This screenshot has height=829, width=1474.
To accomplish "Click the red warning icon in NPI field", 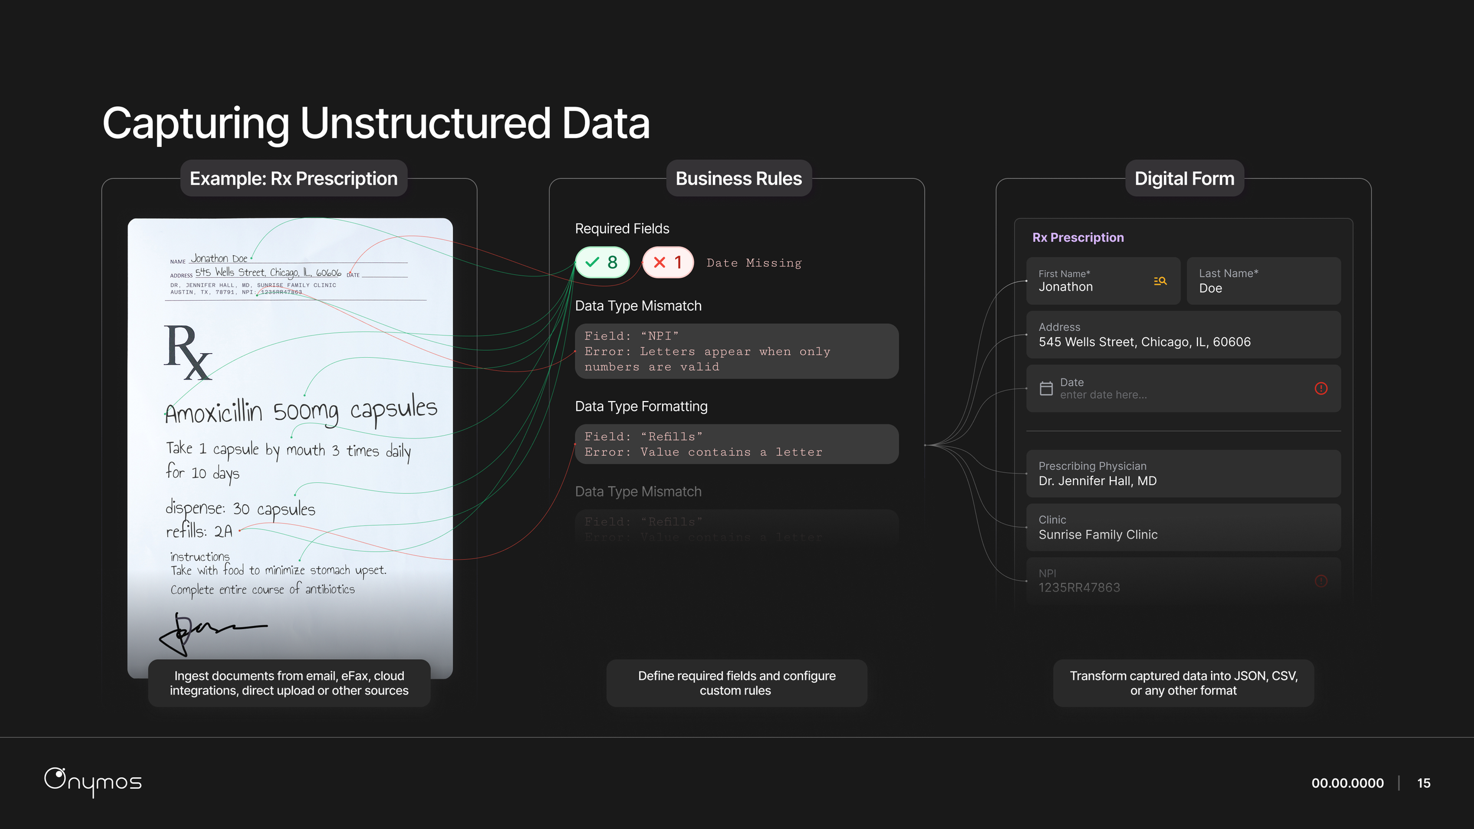I will coord(1321,581).
